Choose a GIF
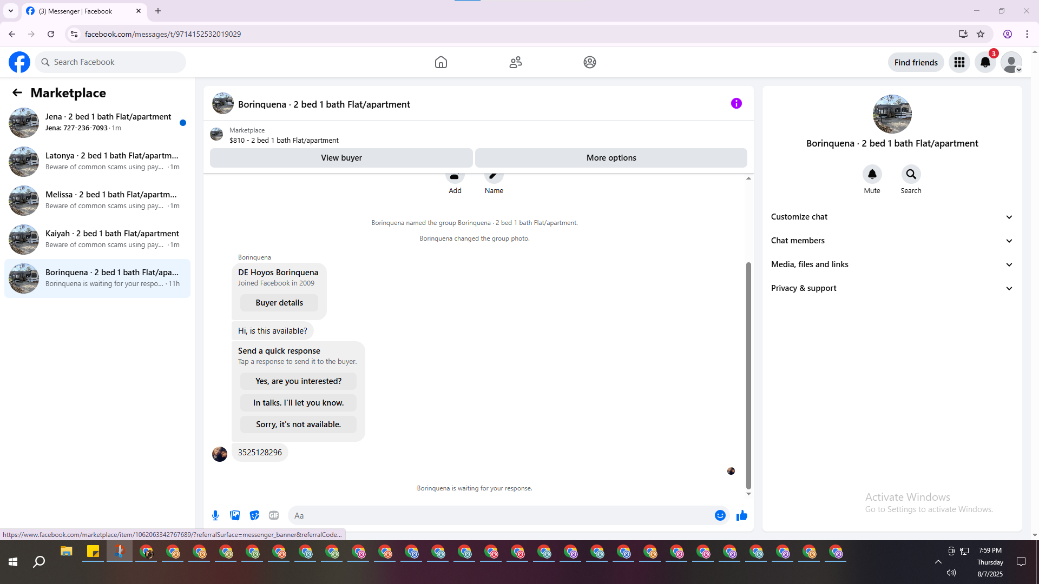 pos(274,515)
